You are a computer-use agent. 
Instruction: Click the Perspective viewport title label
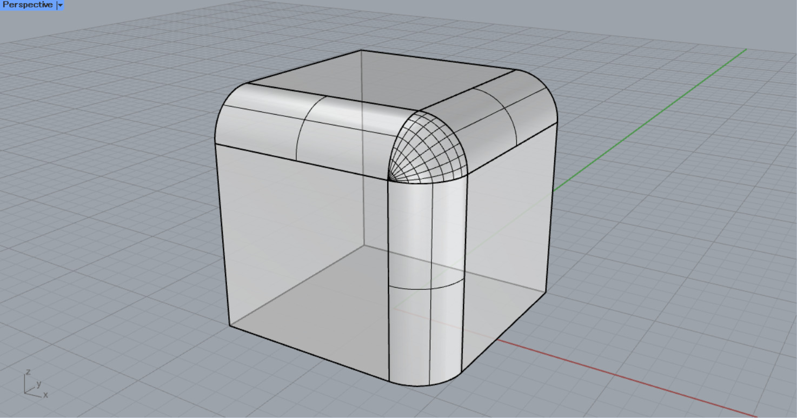pyautogui.click(x=28, y=5)
